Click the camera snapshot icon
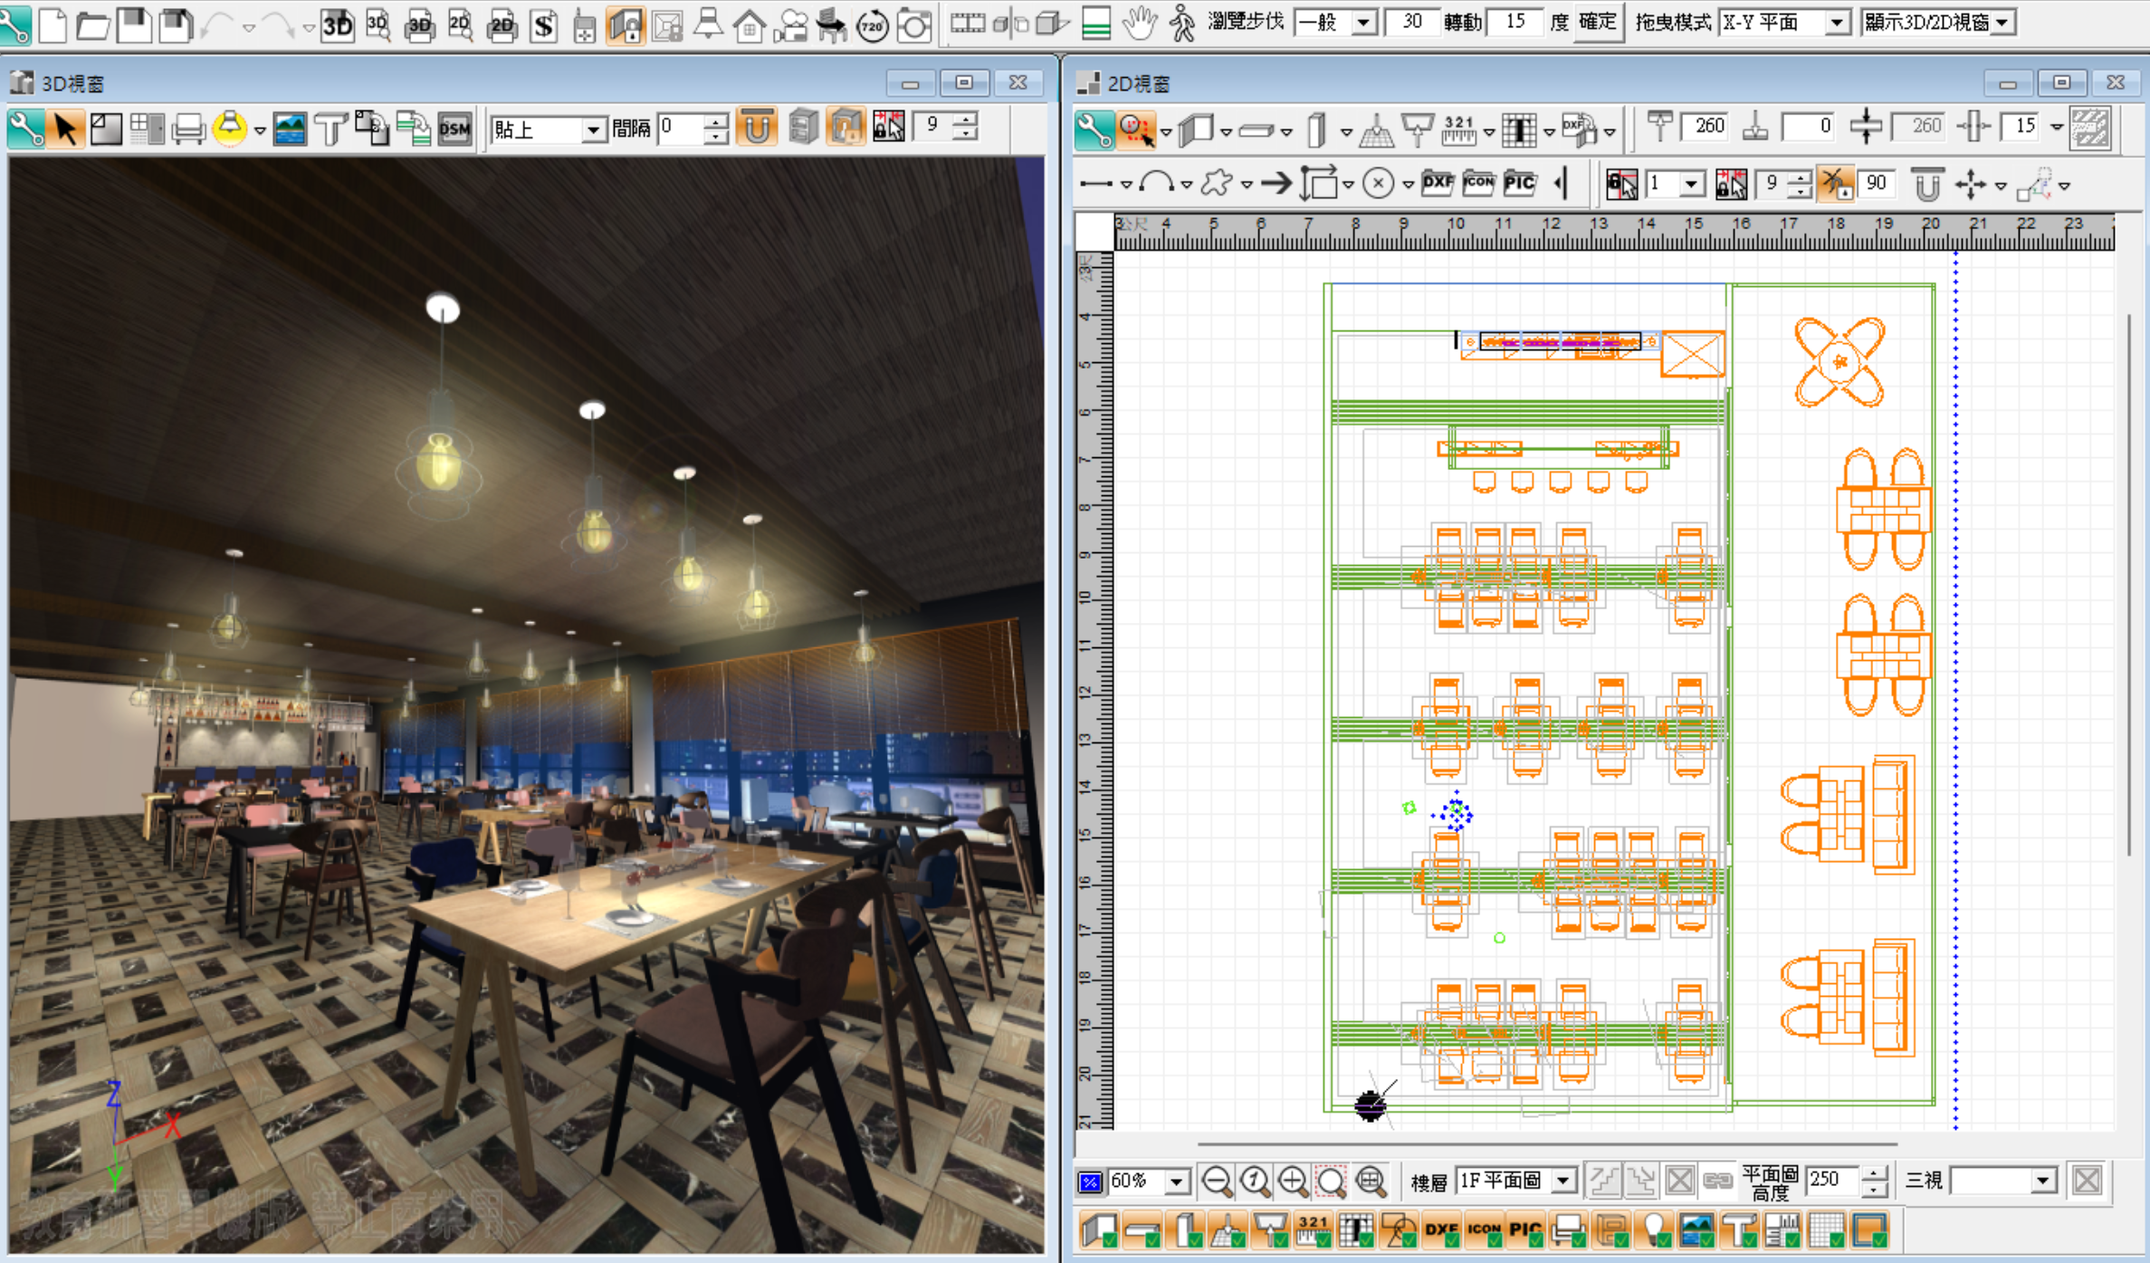Screen dimensions: 2150x1263 pos(913,24)
